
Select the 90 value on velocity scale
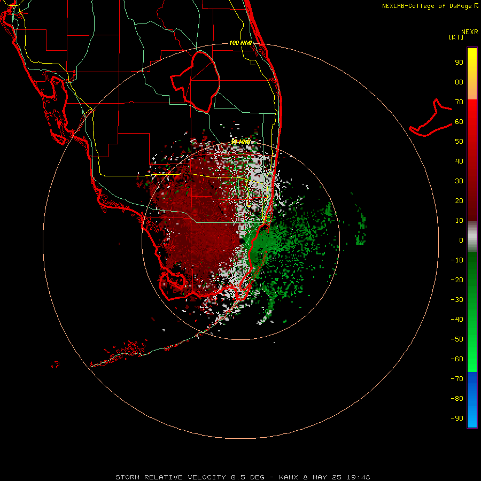pyautogui.click(x=459, y=63)
